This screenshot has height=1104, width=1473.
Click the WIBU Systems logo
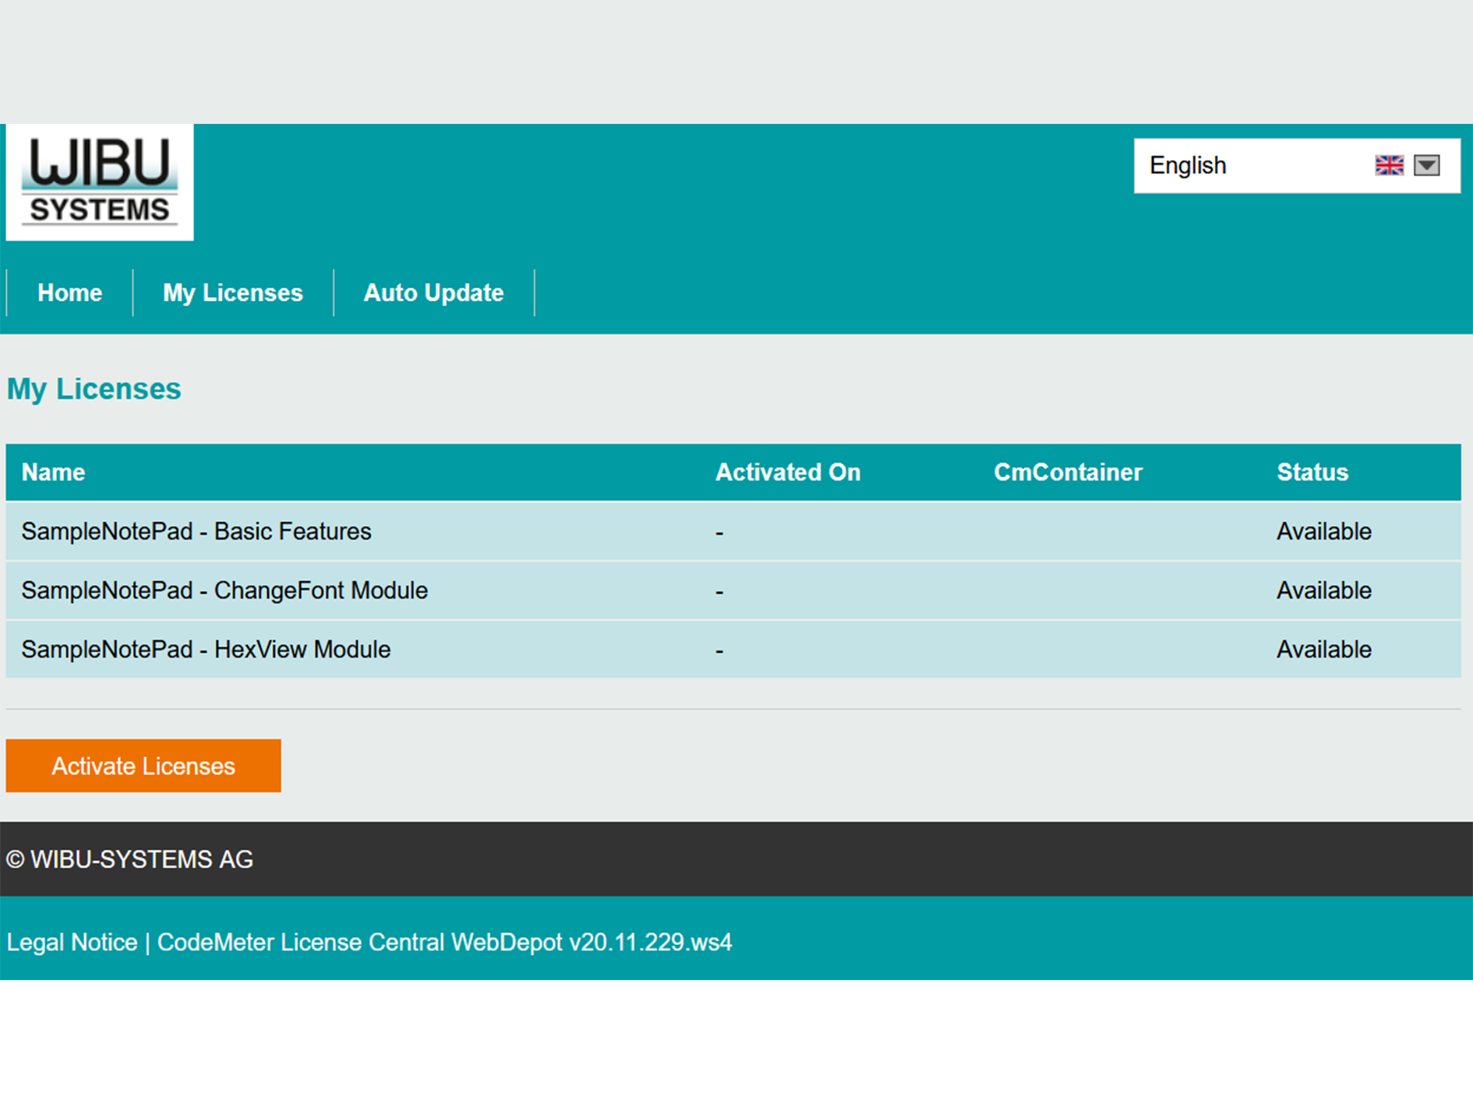point(98,182)
